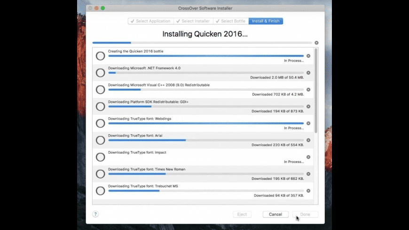Go to Select Installer step
409x230 pixels.
point(193,21)
